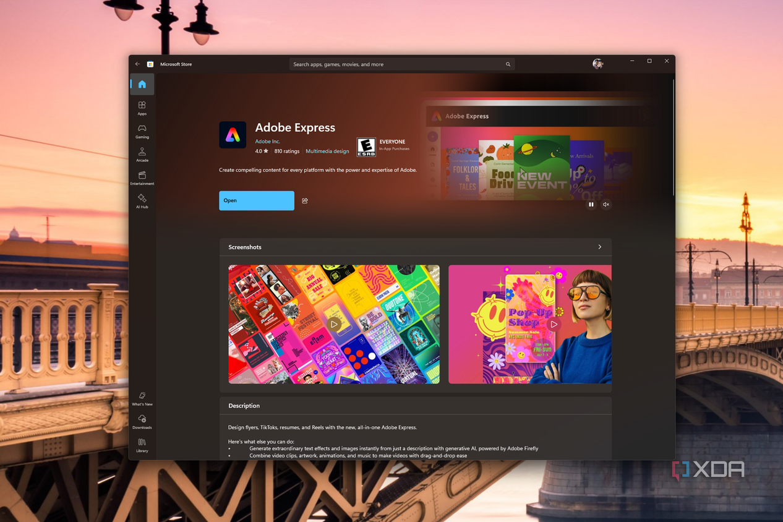
Task: Open the Multimedia design category link
Action: click(x=327, y=151)
